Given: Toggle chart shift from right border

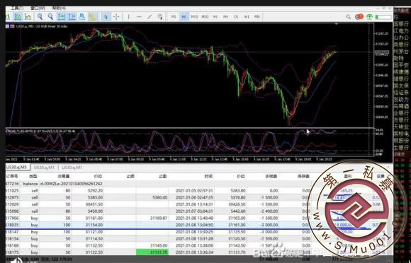Looking at the screenshot, I should click(72, 17).
